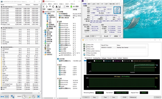Click HWiNFO settings wrench icon
Screen dimensions: 162x99
pos(33,97)
